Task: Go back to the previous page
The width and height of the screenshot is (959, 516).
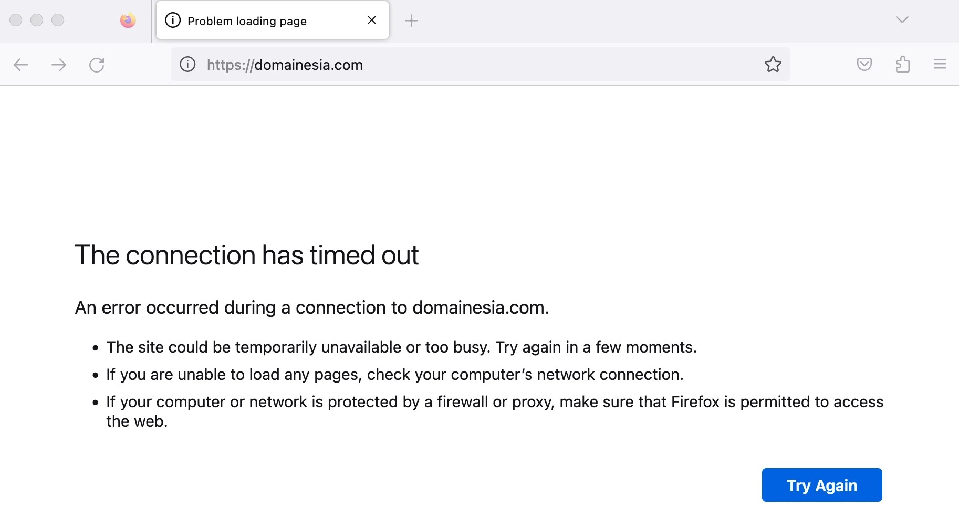Action: pos(21,65)
